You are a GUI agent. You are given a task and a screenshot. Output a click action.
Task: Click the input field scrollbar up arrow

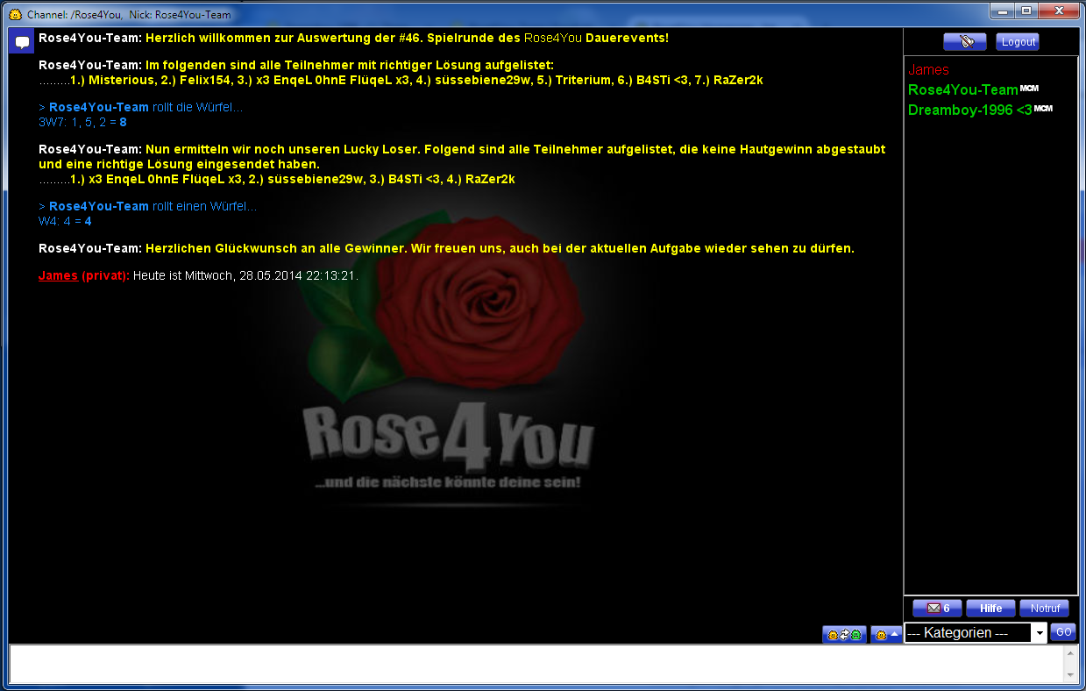[1069, 652]
